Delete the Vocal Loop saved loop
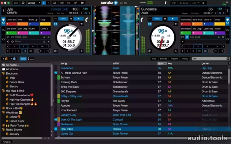The width and height of the screenshot is (231, 144). coord(49,37)
